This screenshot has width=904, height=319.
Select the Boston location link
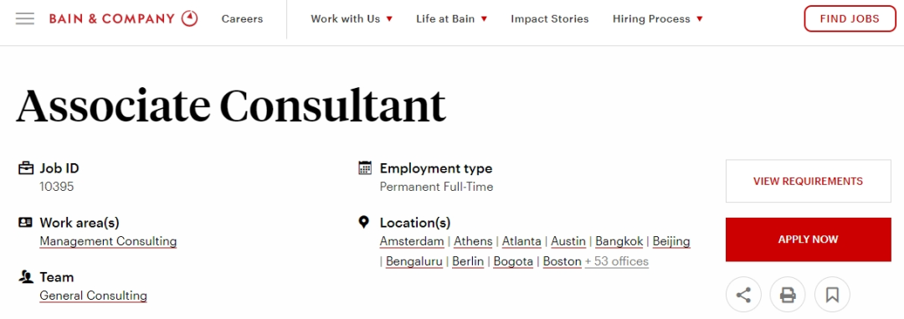(562, 261)
